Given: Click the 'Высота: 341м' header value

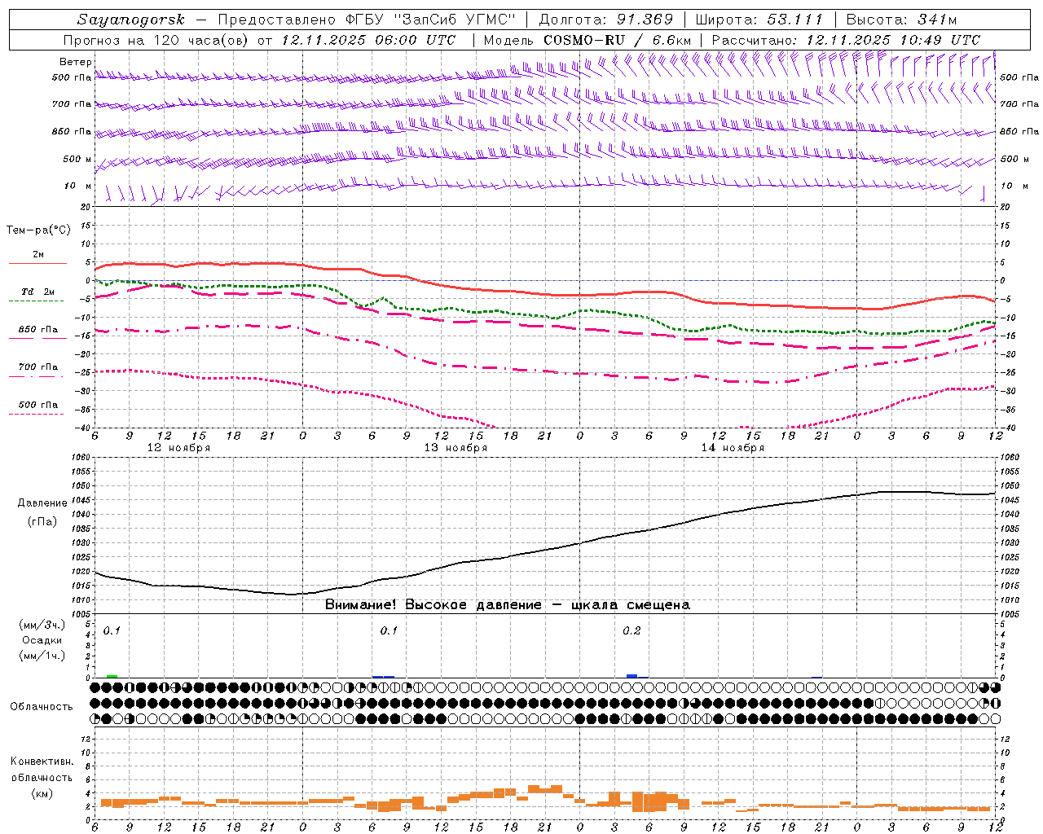Looking at the screenshot, I should click(x=901, y=20).
